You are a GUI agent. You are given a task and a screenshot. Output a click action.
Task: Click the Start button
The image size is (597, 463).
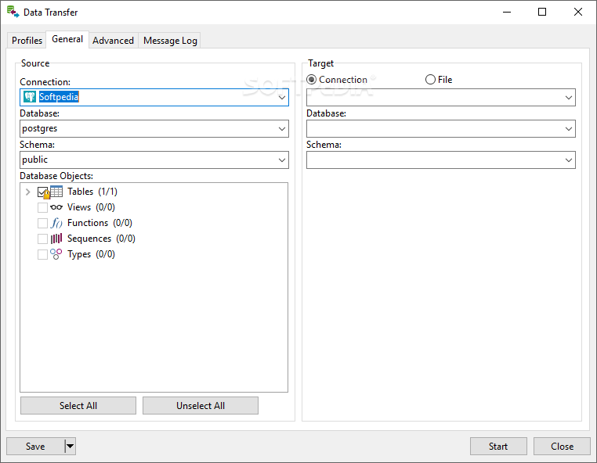(498, 447)
